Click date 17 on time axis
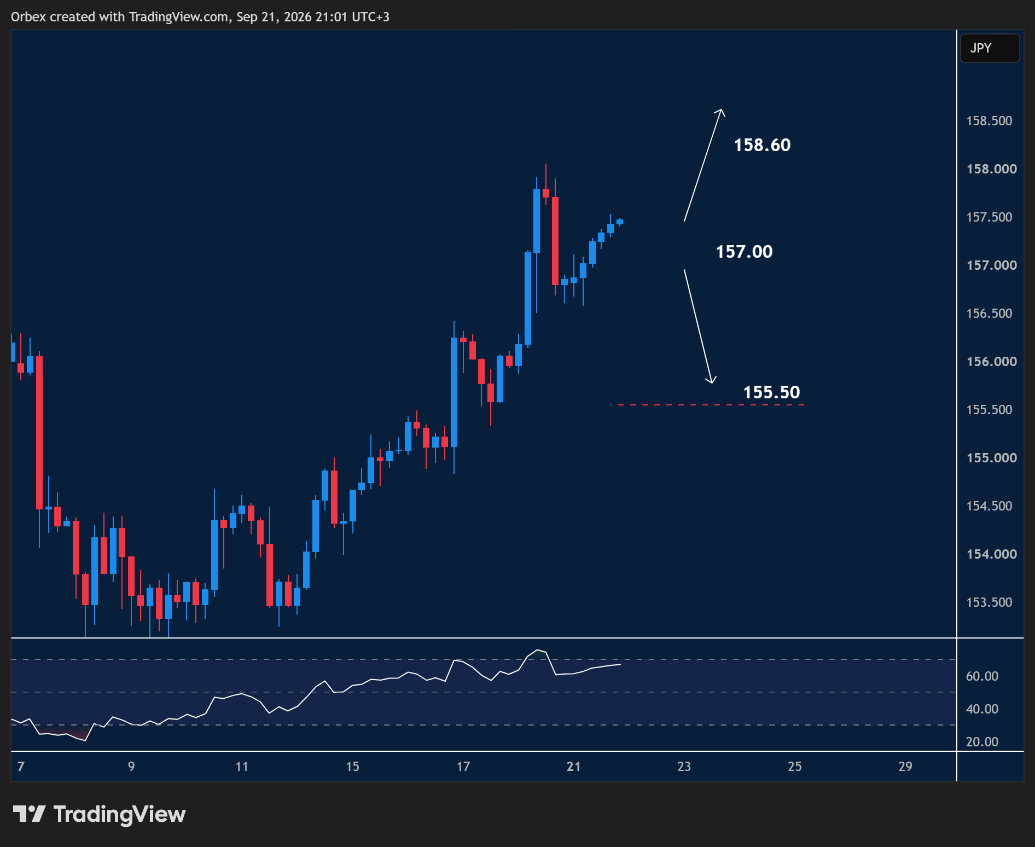Viewport: 1035px width, 847px height. [463, 767]
